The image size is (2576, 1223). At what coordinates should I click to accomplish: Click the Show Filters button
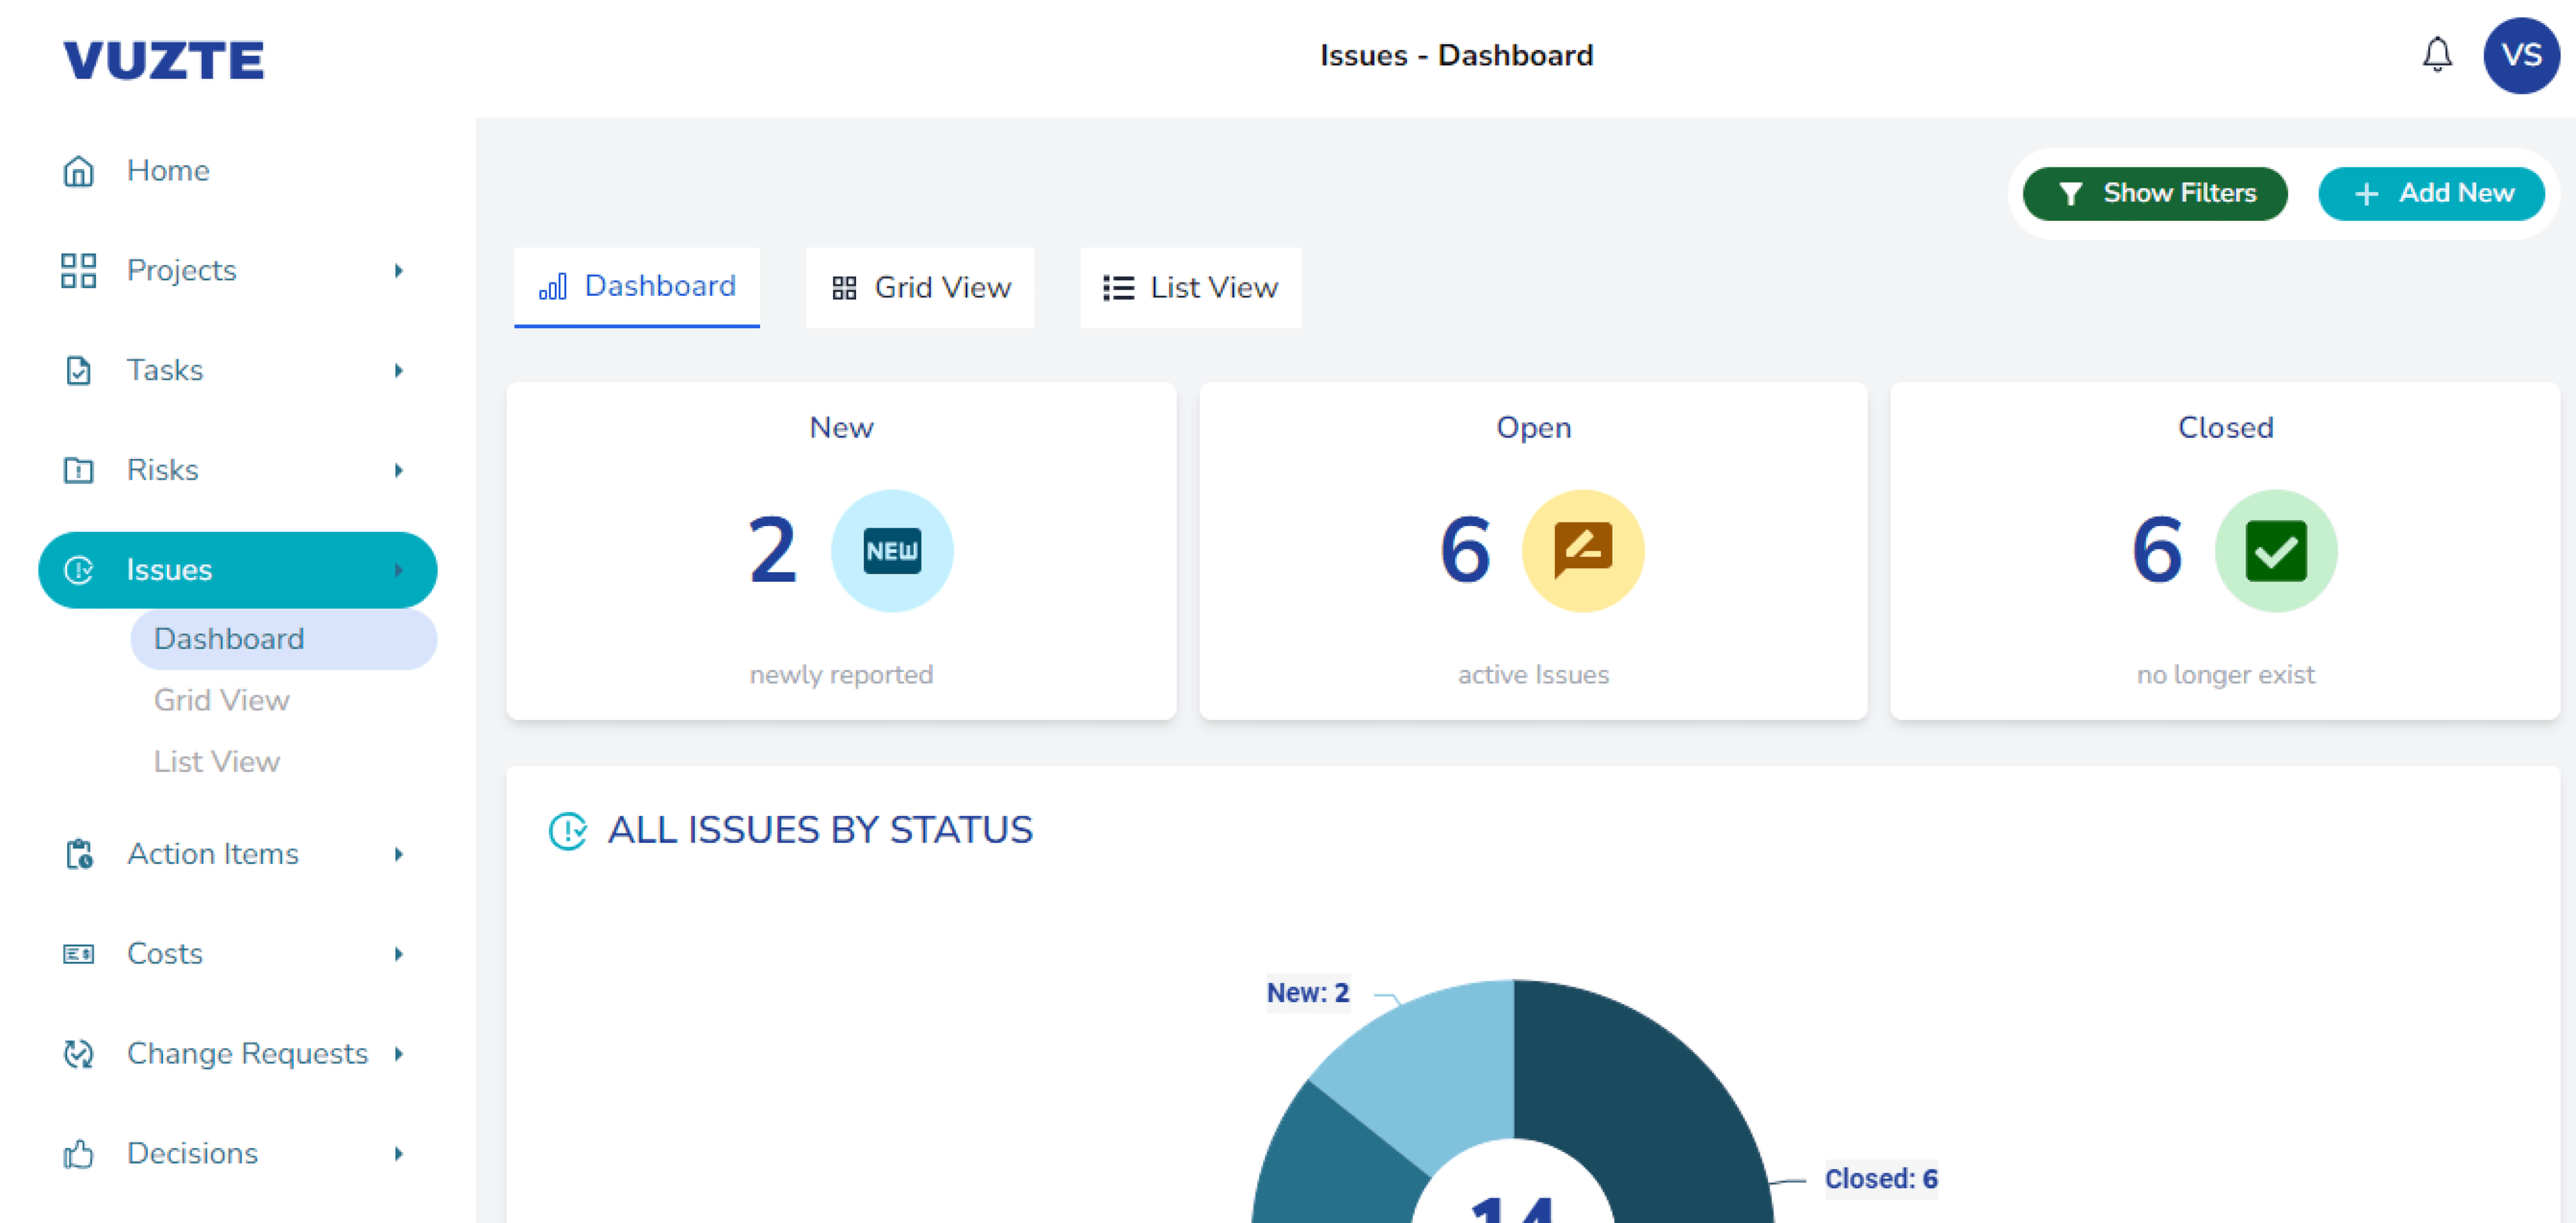[x=2154, y=193]
